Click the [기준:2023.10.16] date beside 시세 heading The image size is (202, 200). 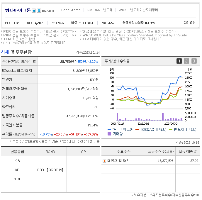tap(87, 52)
